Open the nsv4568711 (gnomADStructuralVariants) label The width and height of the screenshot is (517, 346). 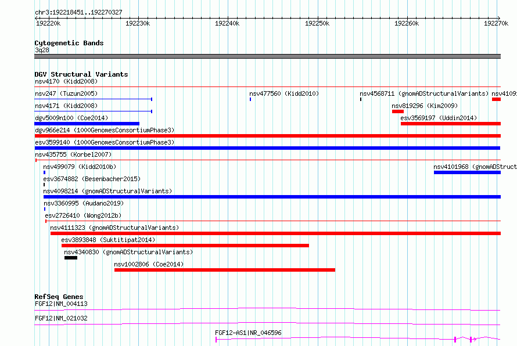(424, 93)
